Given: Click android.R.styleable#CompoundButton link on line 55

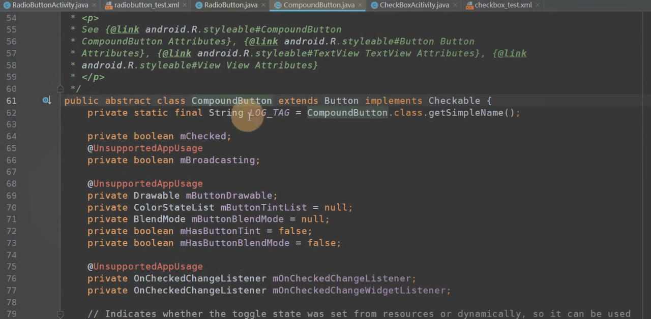Looking at the screenshot, I should (x=243, y=29).
